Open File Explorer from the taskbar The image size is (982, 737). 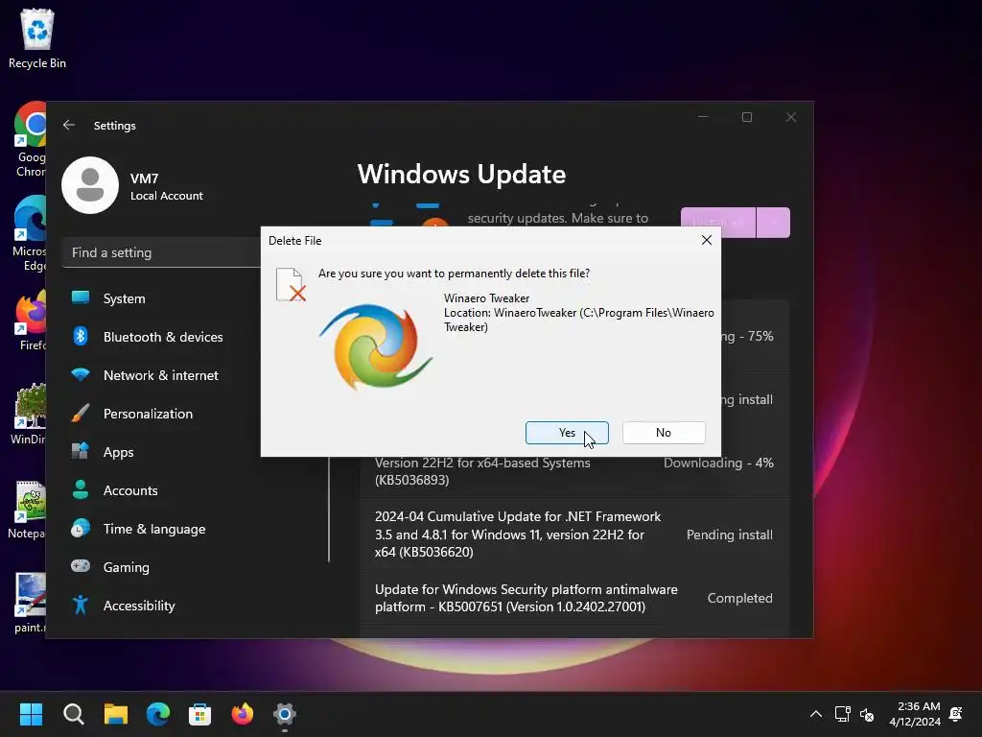coord(116,714)
